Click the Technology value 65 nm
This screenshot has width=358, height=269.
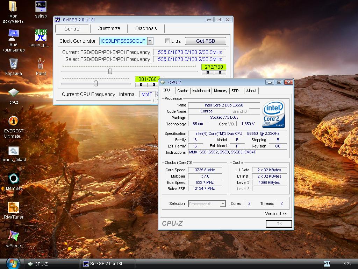(198, 124)
